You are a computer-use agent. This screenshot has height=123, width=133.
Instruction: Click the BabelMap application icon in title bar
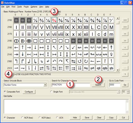coord(2,3)
